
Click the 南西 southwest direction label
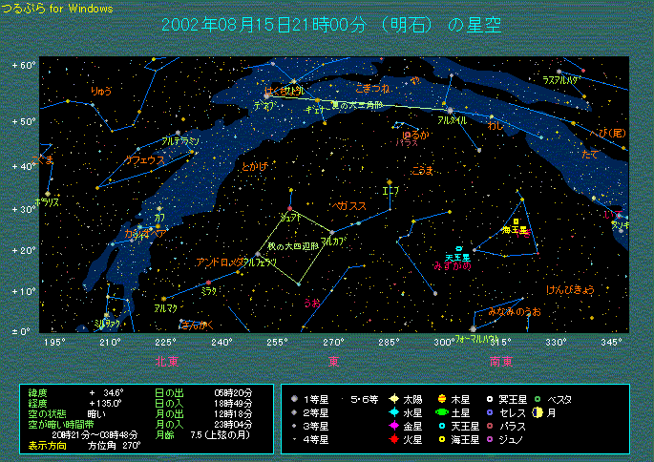coord(500,361)
